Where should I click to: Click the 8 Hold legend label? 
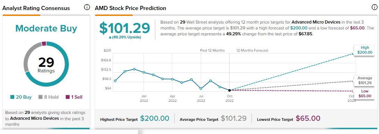point(51,97)
